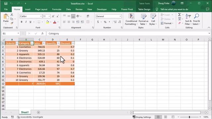
Task: Switch to the Page Layout tab
Action: 41,9
